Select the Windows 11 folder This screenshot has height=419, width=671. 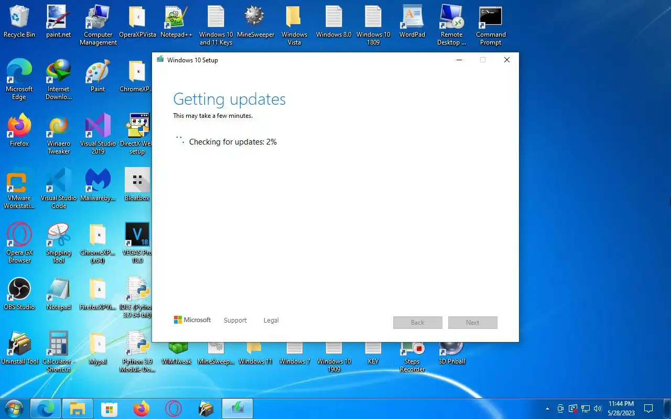point(255,354)
